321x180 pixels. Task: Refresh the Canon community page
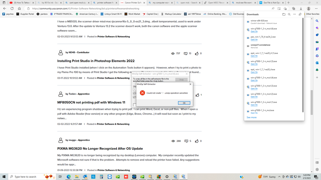(x=12, y=8)
